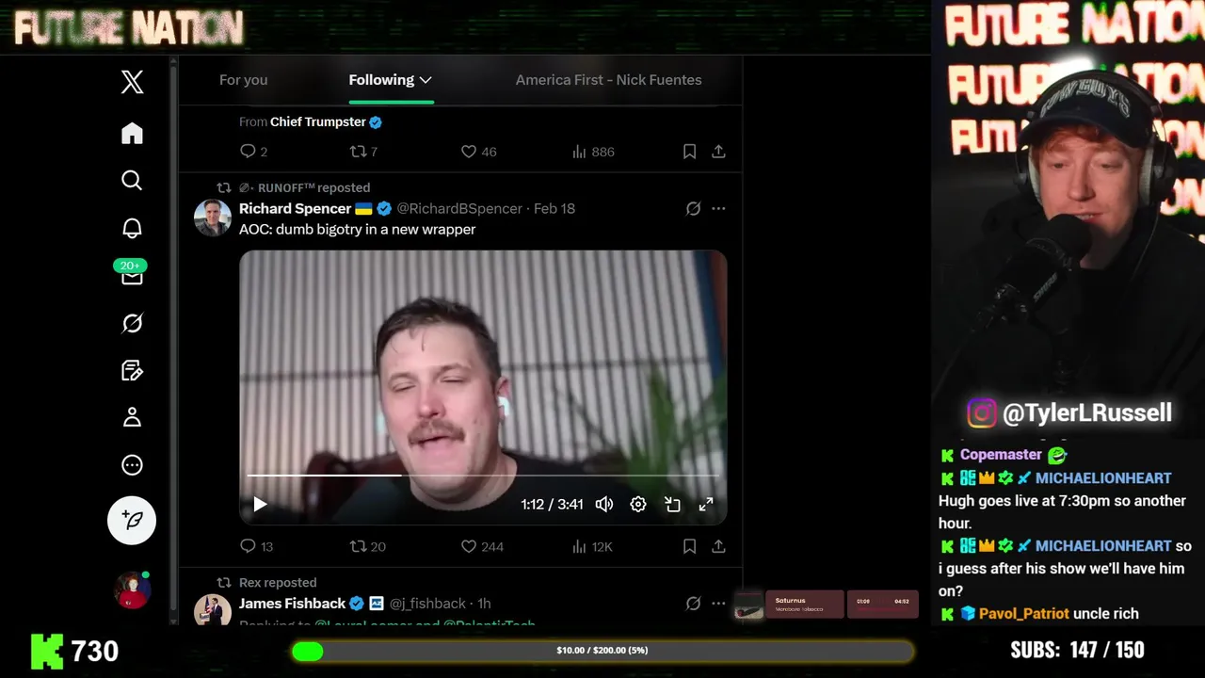The height and width of the screenshot is (678, 1205).
Task: Bookmark the Richard Spencer post
Action: 689,546
